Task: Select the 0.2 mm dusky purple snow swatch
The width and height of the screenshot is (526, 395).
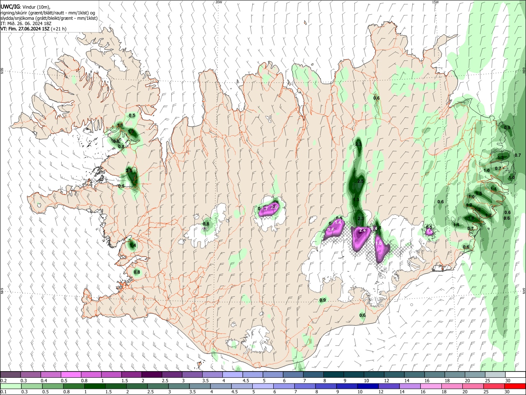Action: [10, 374]
